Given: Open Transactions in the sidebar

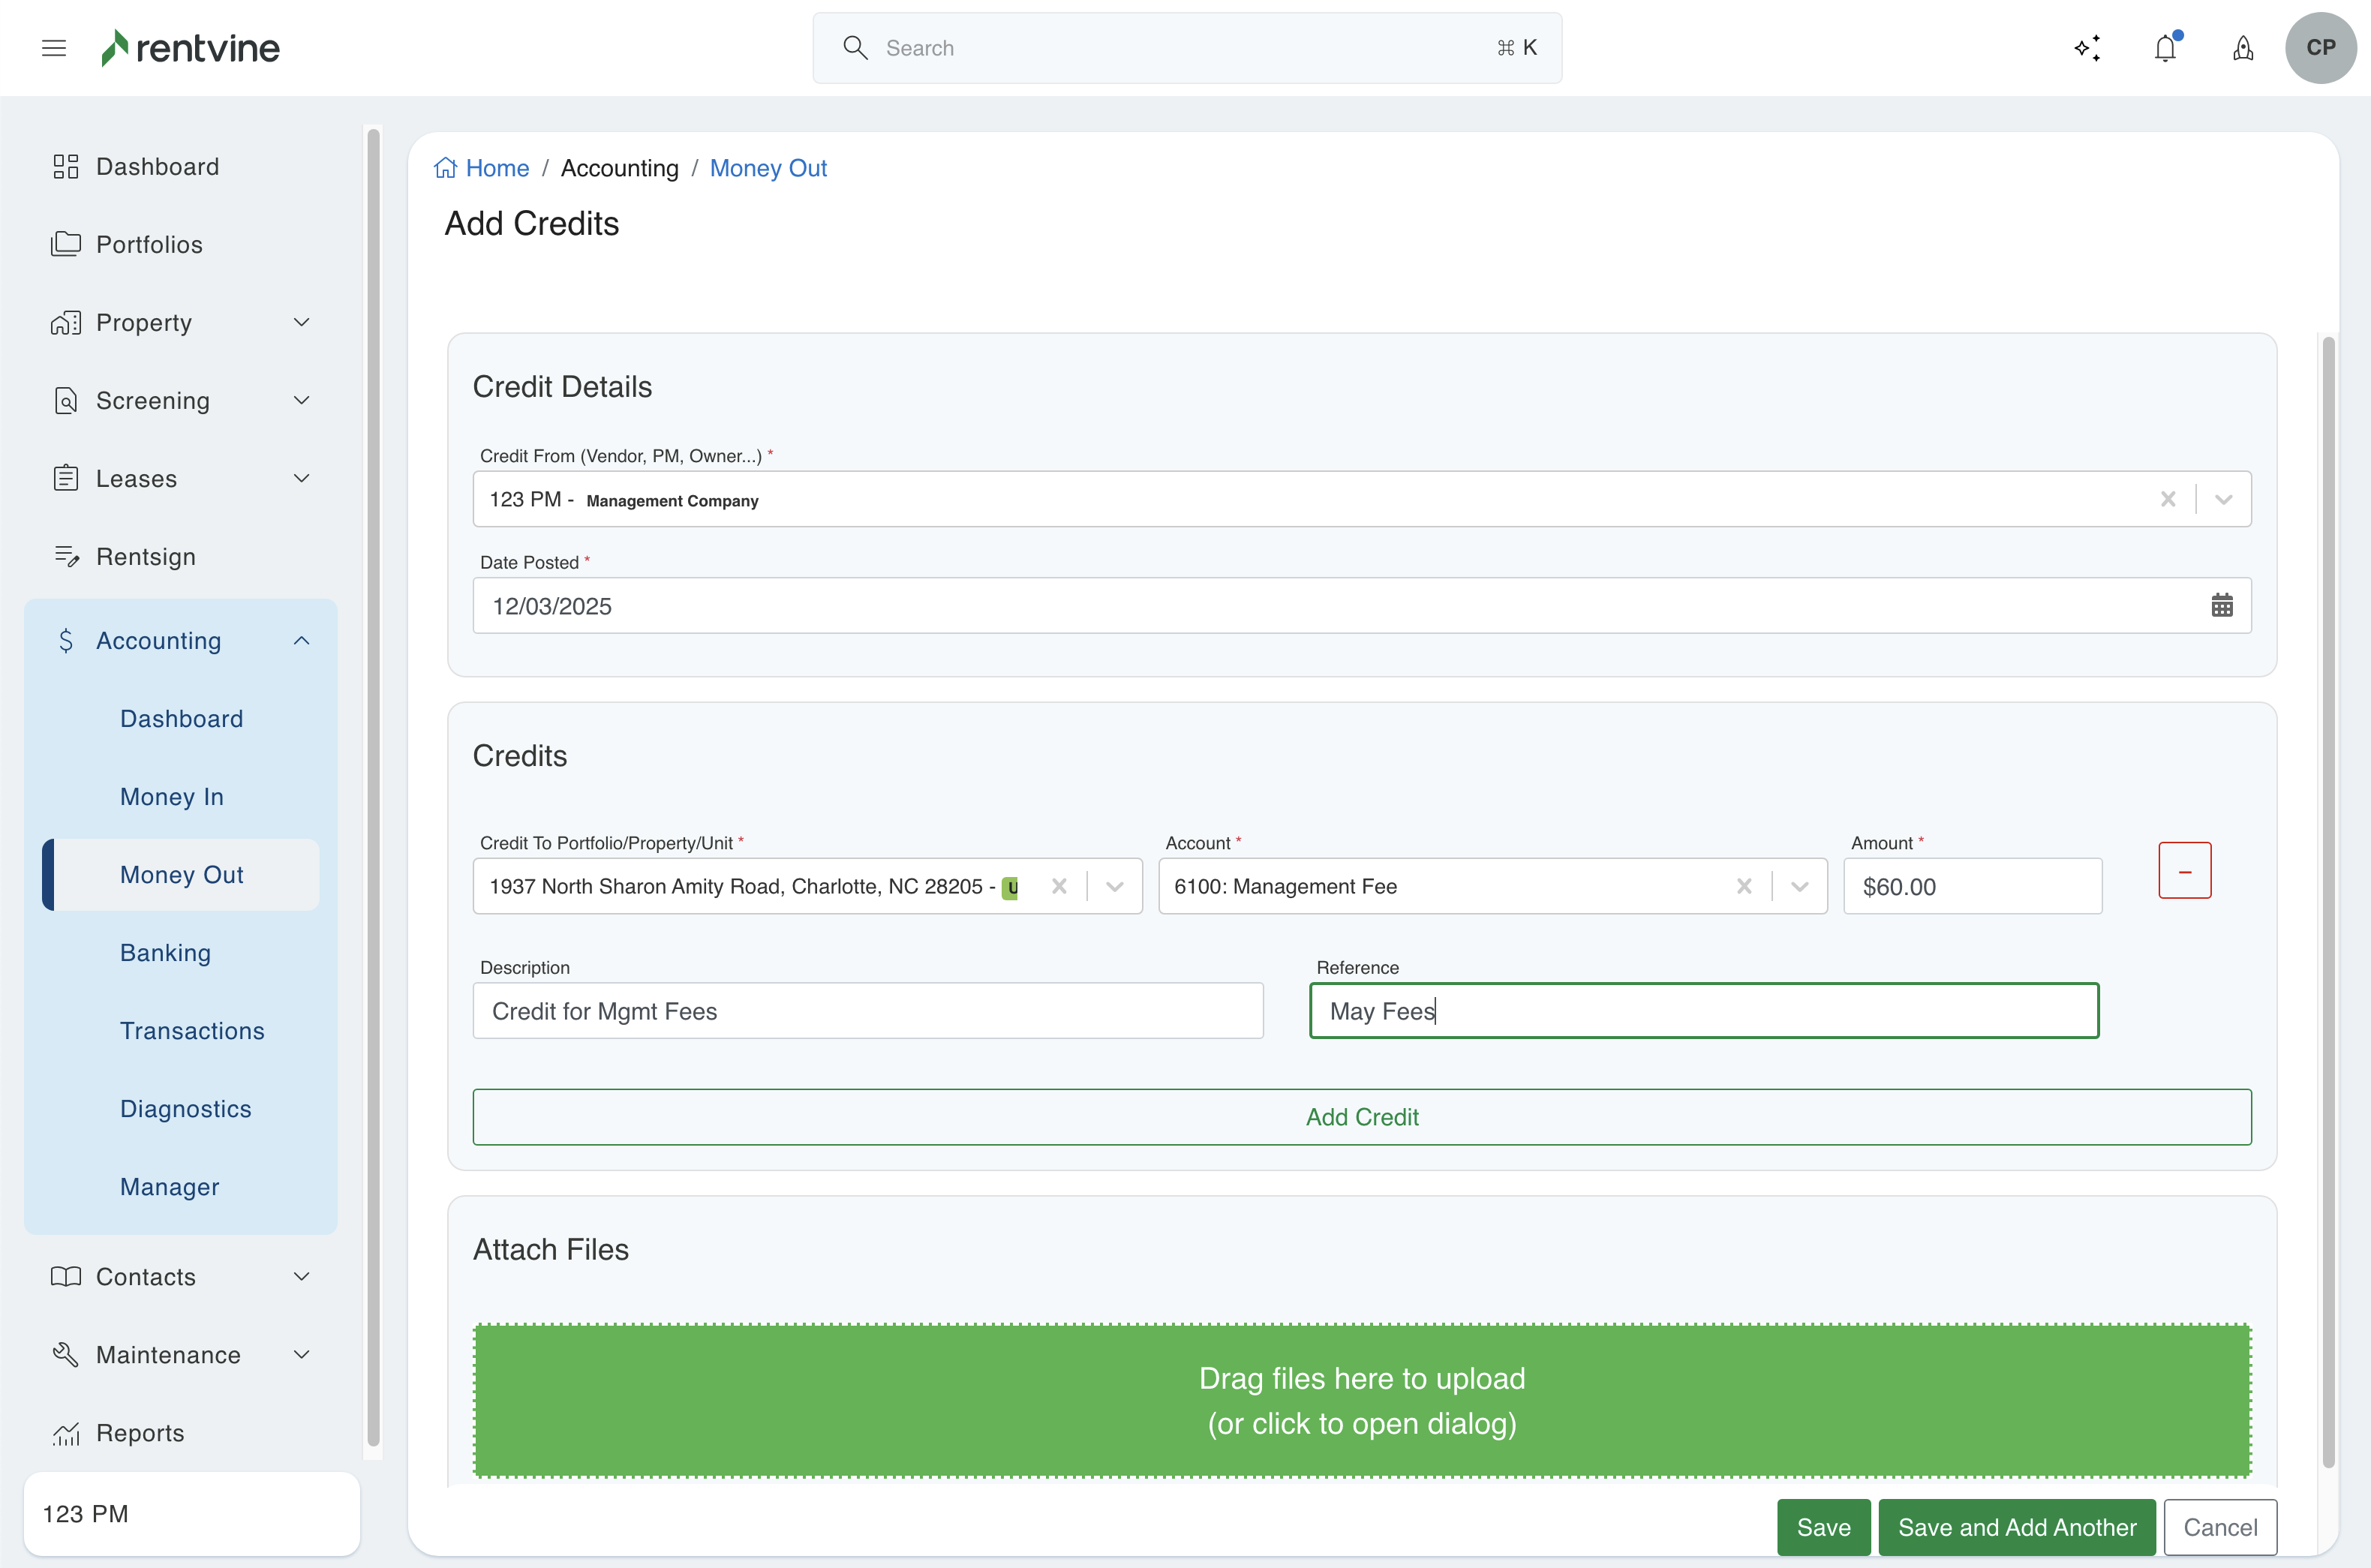Looking at the screenshot, I should point(192,1030).
